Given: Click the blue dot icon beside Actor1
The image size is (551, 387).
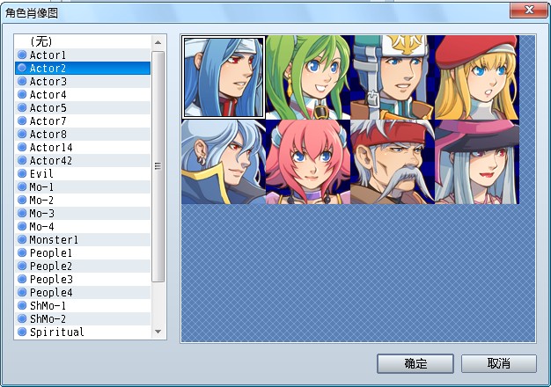Looking at the screenshot, I should pos(22,55).
